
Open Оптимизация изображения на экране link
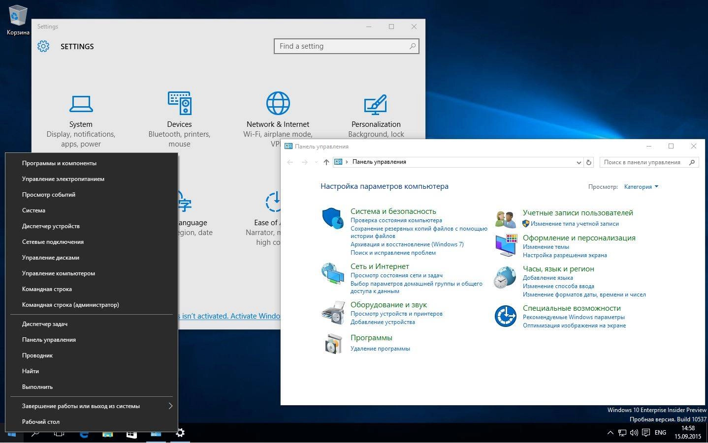coord(574,325)
